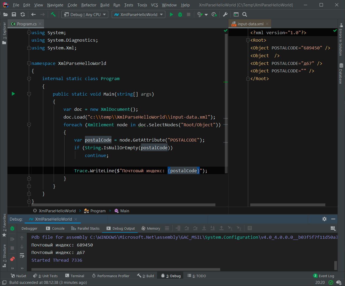
Task: Collapse the class Program fold marker
Action: tap(29, 79)
